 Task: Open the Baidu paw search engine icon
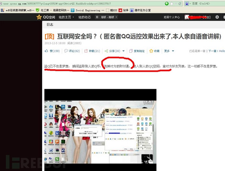187,4
